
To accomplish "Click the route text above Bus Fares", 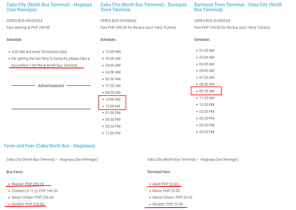I will pyautogui.click(x=52, y=159).
